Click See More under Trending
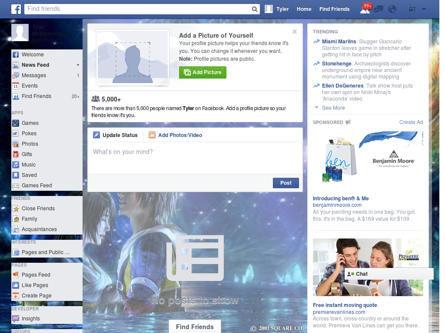This screenshot has width=445, height=333. pos(333,108)
